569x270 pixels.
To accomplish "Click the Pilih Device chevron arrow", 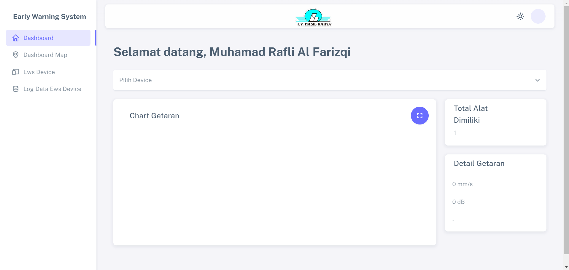I will [x=537, y=80].
